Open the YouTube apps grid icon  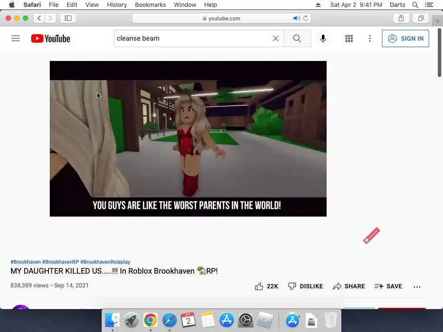(349, 38)
